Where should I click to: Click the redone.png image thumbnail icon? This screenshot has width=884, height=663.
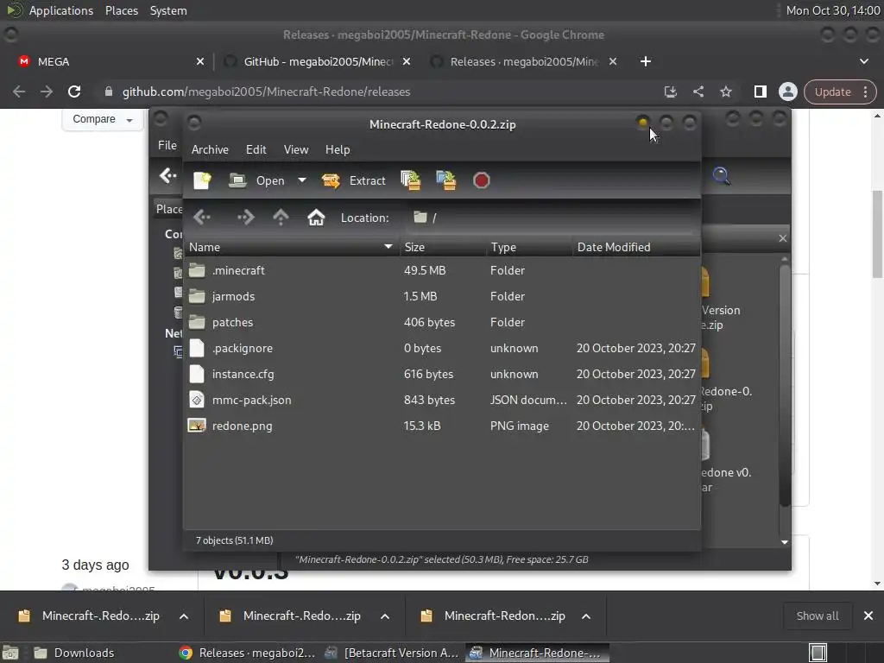coord(197,426)
